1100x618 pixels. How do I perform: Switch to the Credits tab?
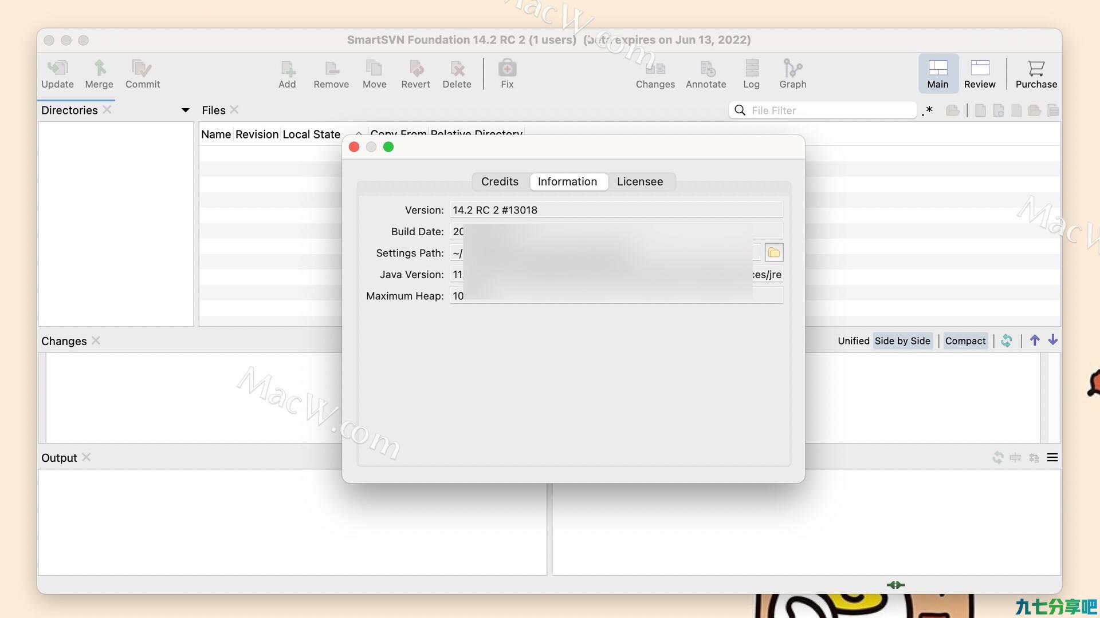pos(500,181)
